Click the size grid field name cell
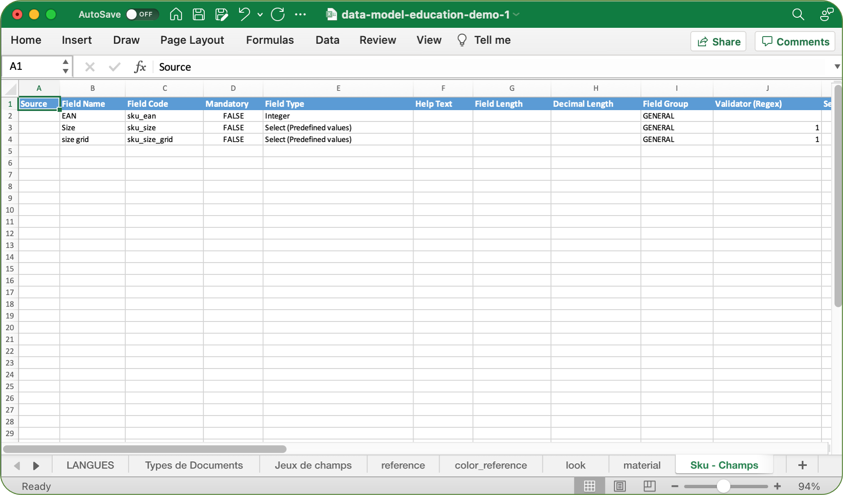Screen dimensions: 843x495 point(92,139)
